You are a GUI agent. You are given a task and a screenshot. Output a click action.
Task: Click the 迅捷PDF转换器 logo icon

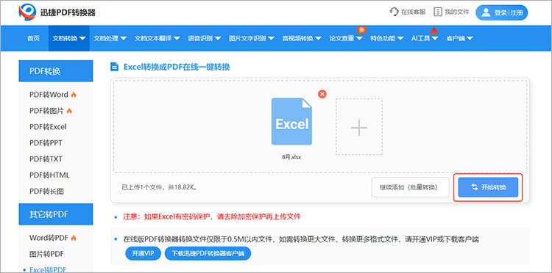click(28, 12)
